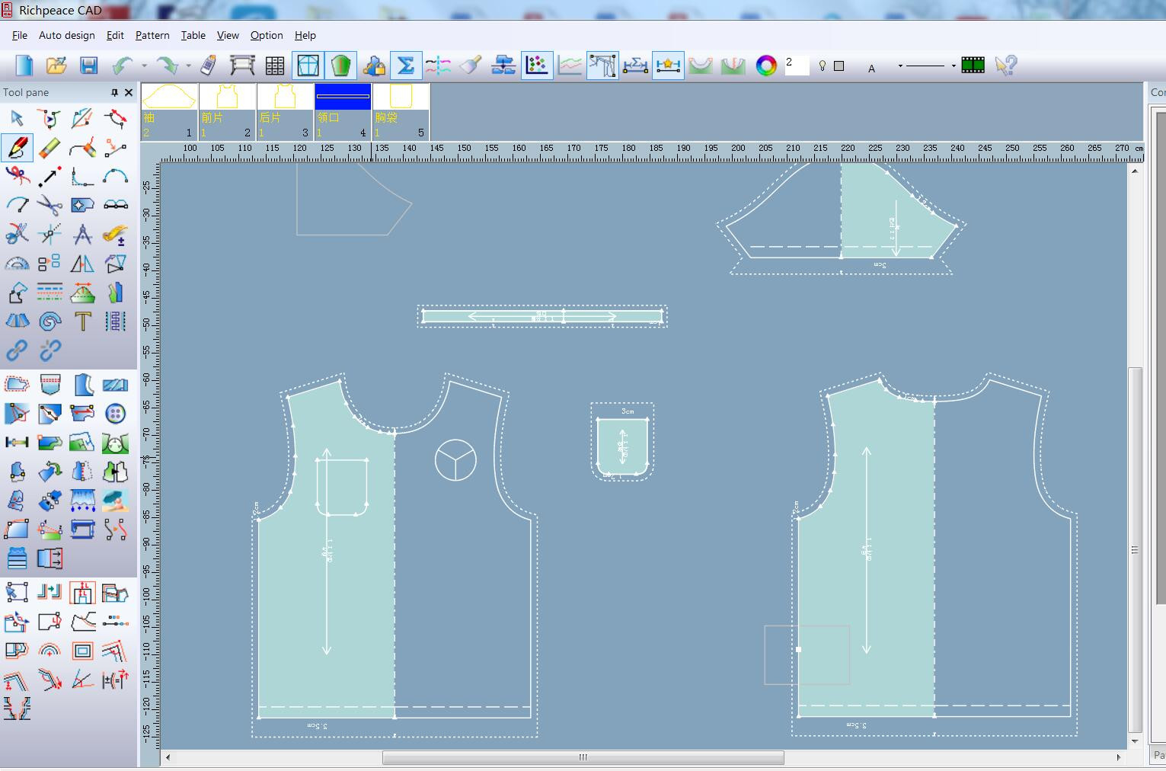Toggle the light bulb display option
Viewport: 1166px width, 771px height.
tap(823, 66)
